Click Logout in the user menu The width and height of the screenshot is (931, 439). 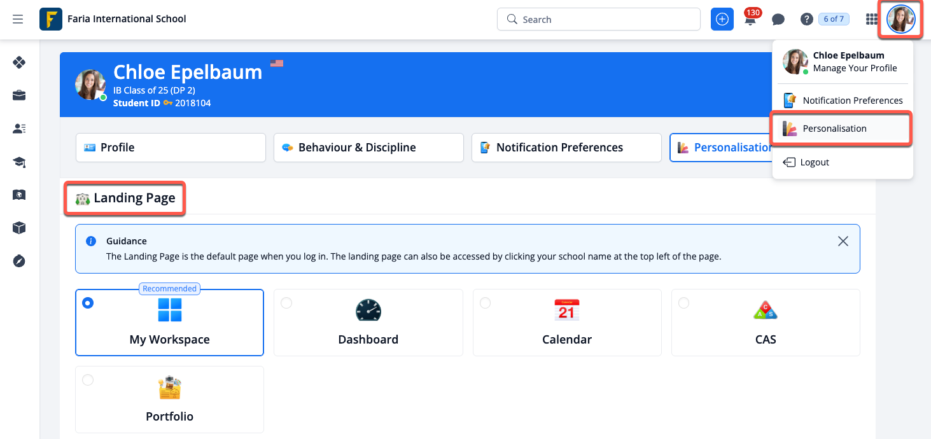tap(814, 162)
